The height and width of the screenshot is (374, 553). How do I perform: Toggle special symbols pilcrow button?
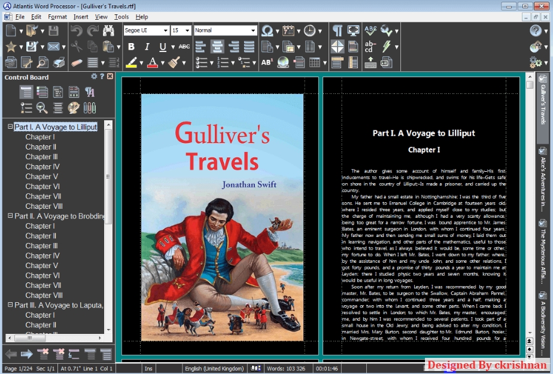(x=338, y=31)
